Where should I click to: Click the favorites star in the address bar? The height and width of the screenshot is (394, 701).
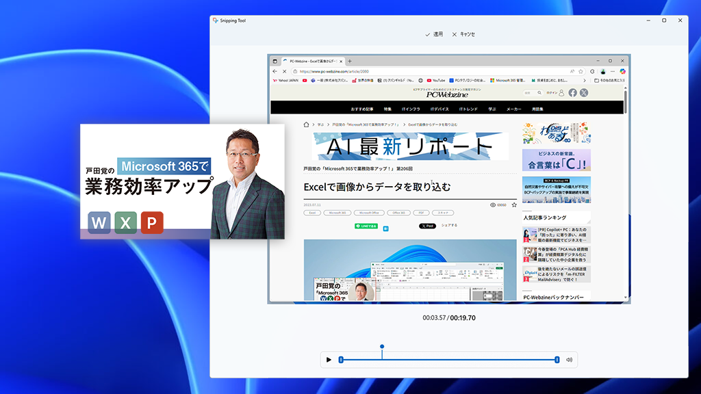coord(581,71)
